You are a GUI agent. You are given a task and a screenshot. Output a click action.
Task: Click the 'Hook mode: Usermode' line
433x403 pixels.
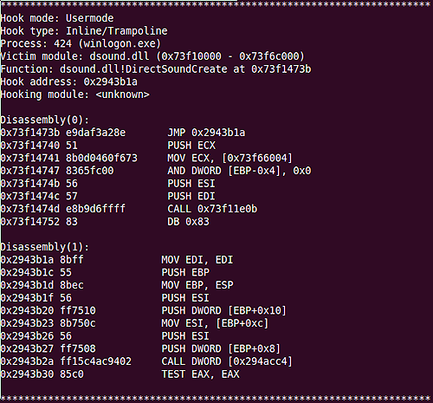(x=57, y=18)
